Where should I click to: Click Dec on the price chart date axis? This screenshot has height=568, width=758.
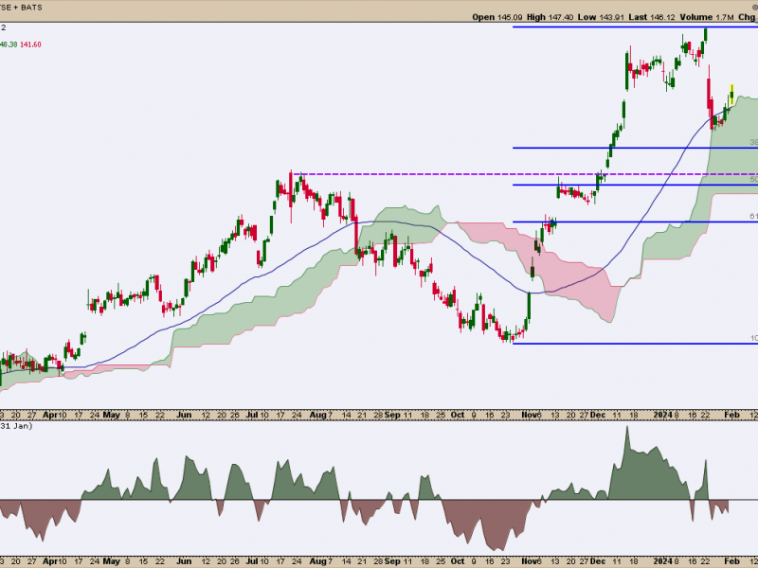[x=598, y=415]
